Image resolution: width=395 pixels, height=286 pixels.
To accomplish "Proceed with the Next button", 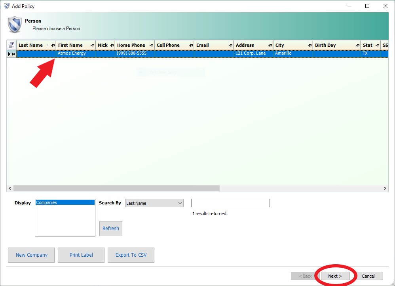I will coord(335,276).
